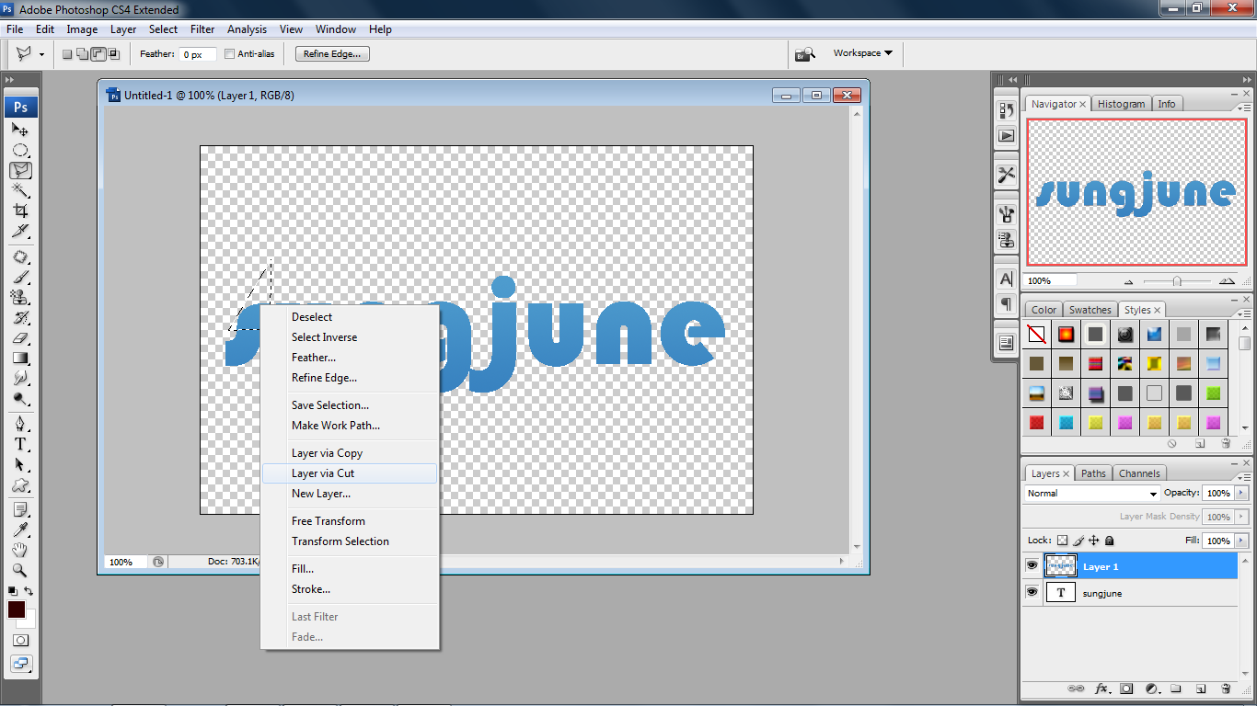
Task: Select the Horizontal Type tool
Action: click(x=20, y=444)
